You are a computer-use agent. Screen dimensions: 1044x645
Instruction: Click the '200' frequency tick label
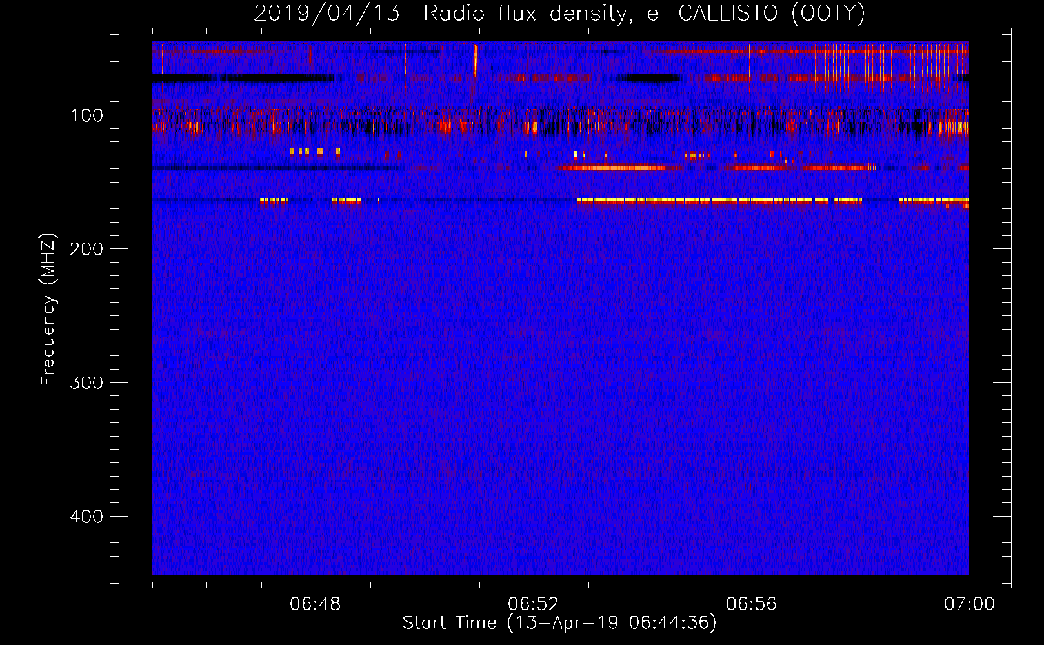86,249
